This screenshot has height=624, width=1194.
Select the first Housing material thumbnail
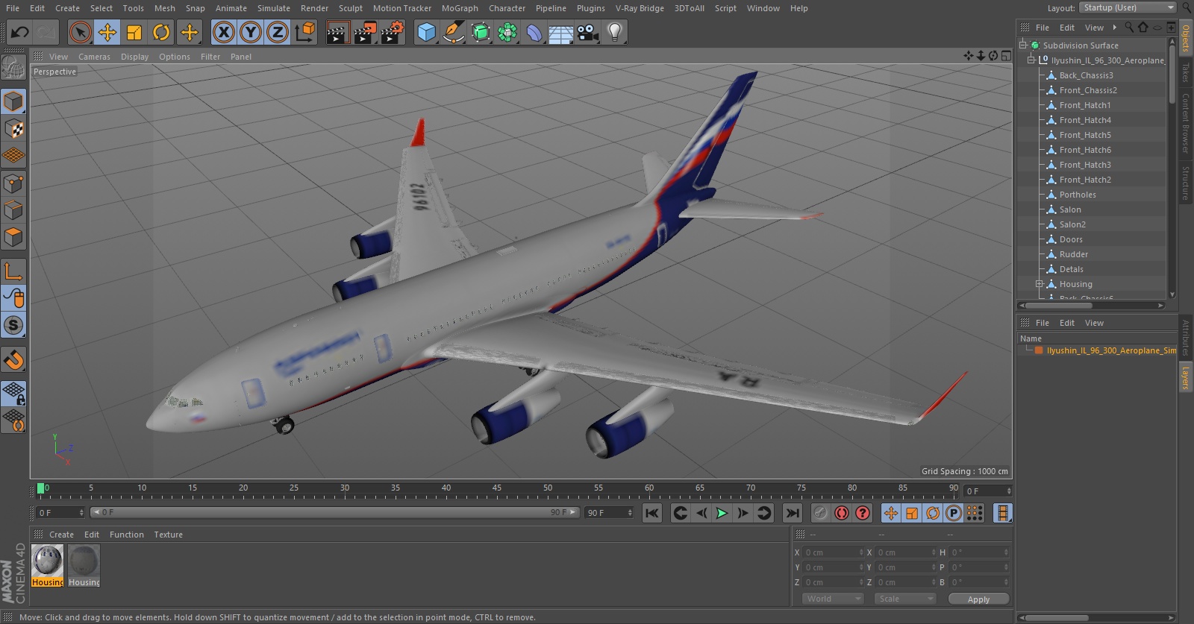click(47, 565)
